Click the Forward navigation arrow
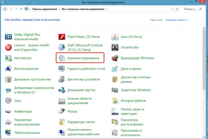Image resolution: width=208 pixels, height=139 pixels. click(x=11, y=9)
